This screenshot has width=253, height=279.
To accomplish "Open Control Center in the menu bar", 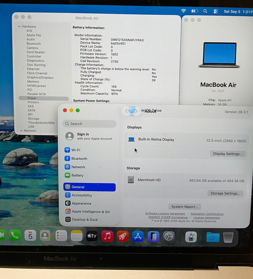I will tap(216, 12).
